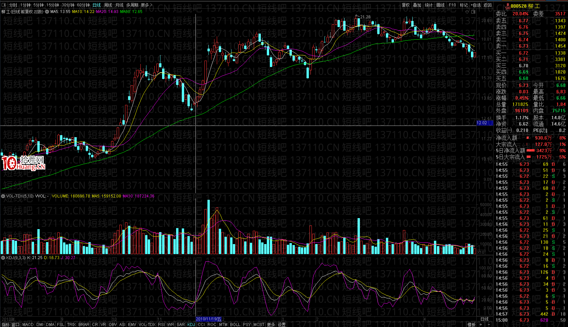Select the RSI indicator tab
Viewport: 568px width, 327px height.
click(161, 324)
